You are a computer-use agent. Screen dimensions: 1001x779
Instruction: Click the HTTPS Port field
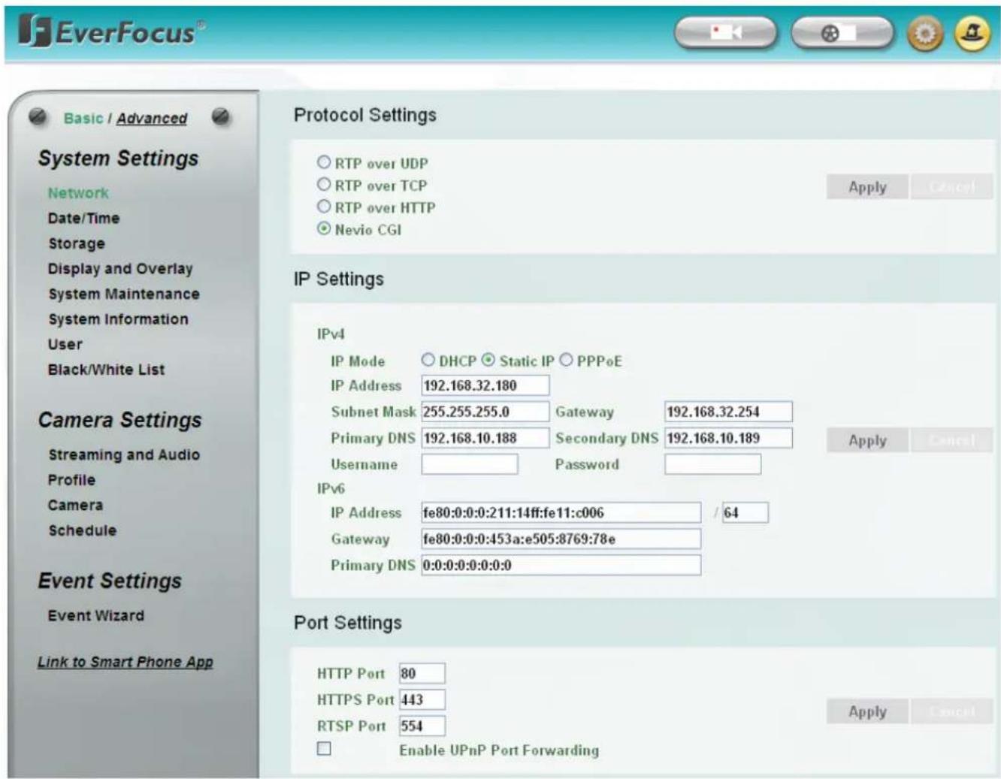click(x=422, y=699)
